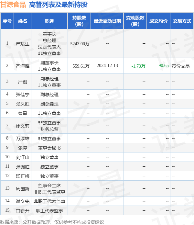Select the green -1.73万 change value
Screen dimensions: 194x225
click(x=138, y=66)
